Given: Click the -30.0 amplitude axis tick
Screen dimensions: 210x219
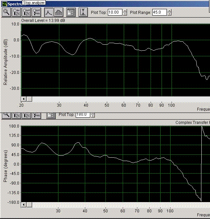Looking at the screenshot, I should [x=15, y=88].
